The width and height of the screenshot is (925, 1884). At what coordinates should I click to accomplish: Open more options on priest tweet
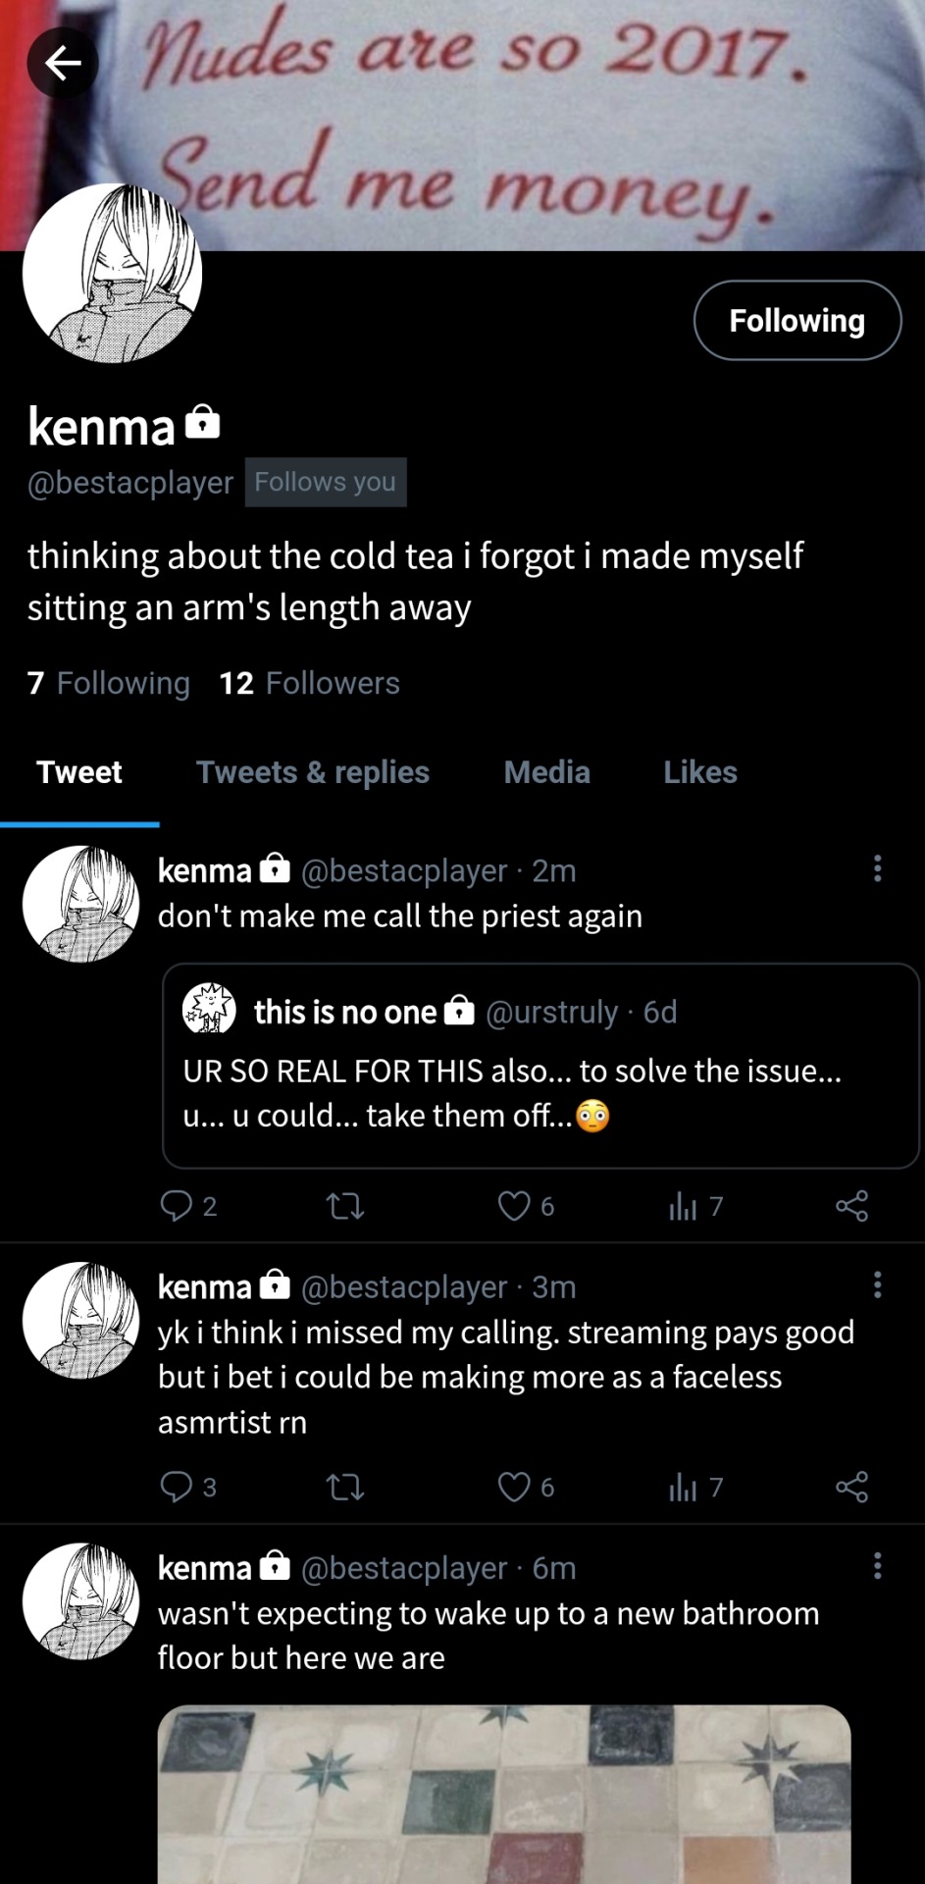click(877, 868)
